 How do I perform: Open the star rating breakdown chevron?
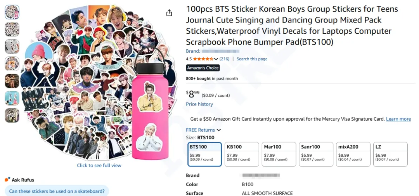click(x=216, y=59)
